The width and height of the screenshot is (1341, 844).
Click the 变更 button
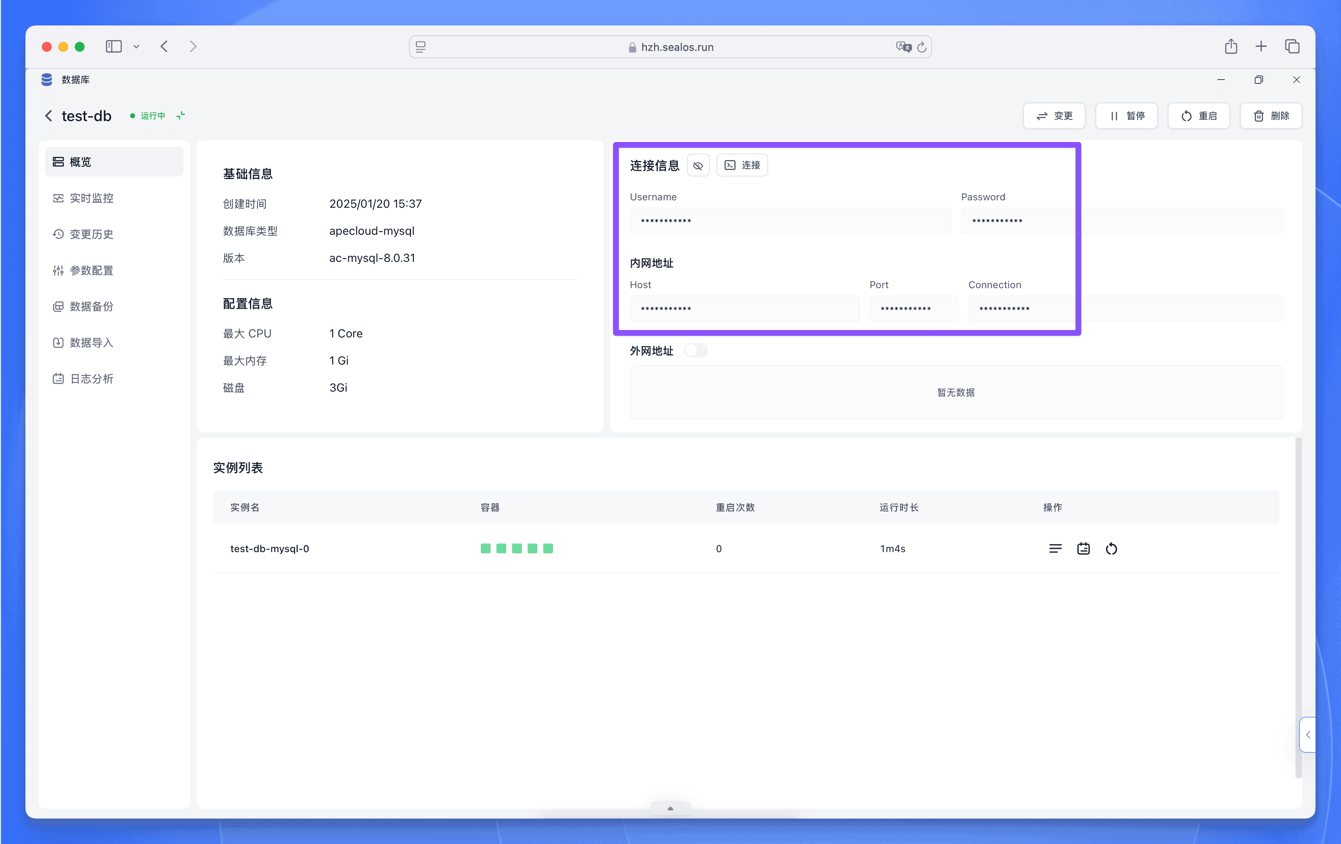point(1054,116)
